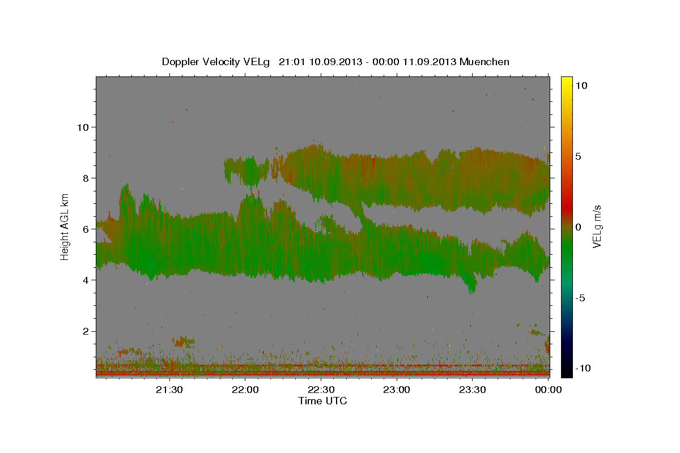Click the 00:00 time tick label
Viewport: 680px width, 453px height.
tap(548, 390)
